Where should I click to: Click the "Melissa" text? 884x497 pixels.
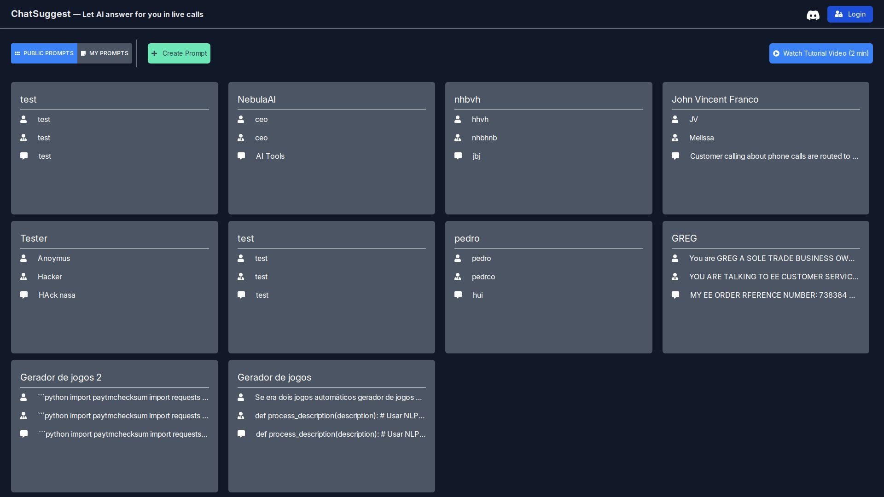[x=702, y=138]
